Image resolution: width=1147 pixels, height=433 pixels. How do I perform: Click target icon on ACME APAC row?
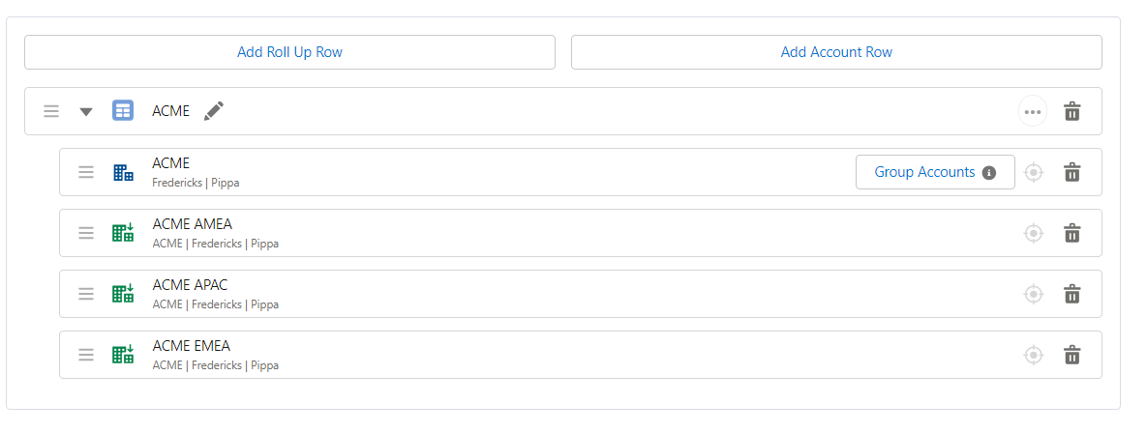tap(1034, 294)
